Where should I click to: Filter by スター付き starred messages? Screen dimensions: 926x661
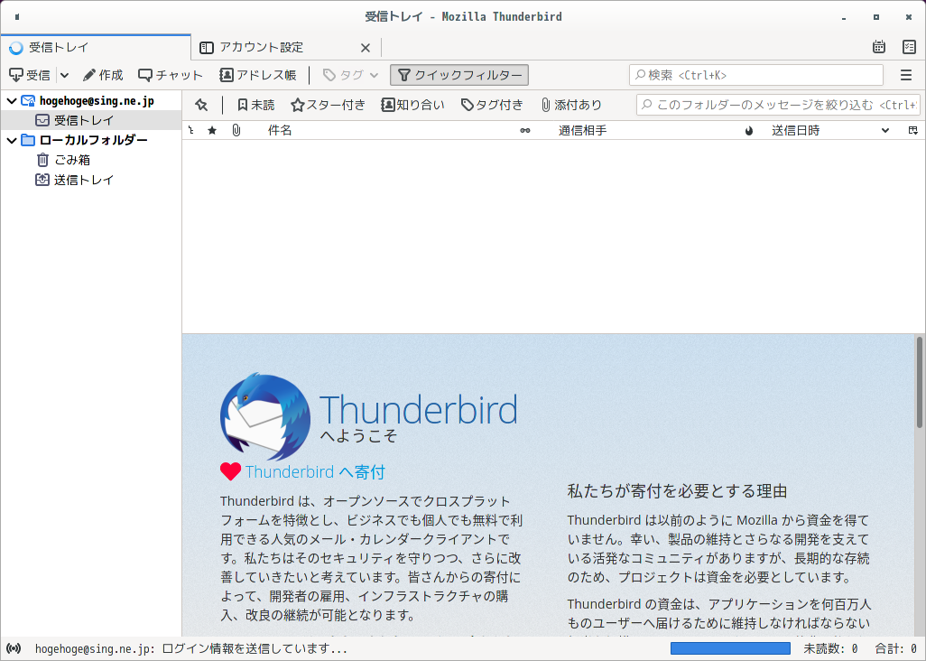(329, 105)
